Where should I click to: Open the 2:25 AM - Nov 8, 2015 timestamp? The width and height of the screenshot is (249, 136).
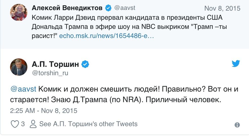click(x=43, y=111)
